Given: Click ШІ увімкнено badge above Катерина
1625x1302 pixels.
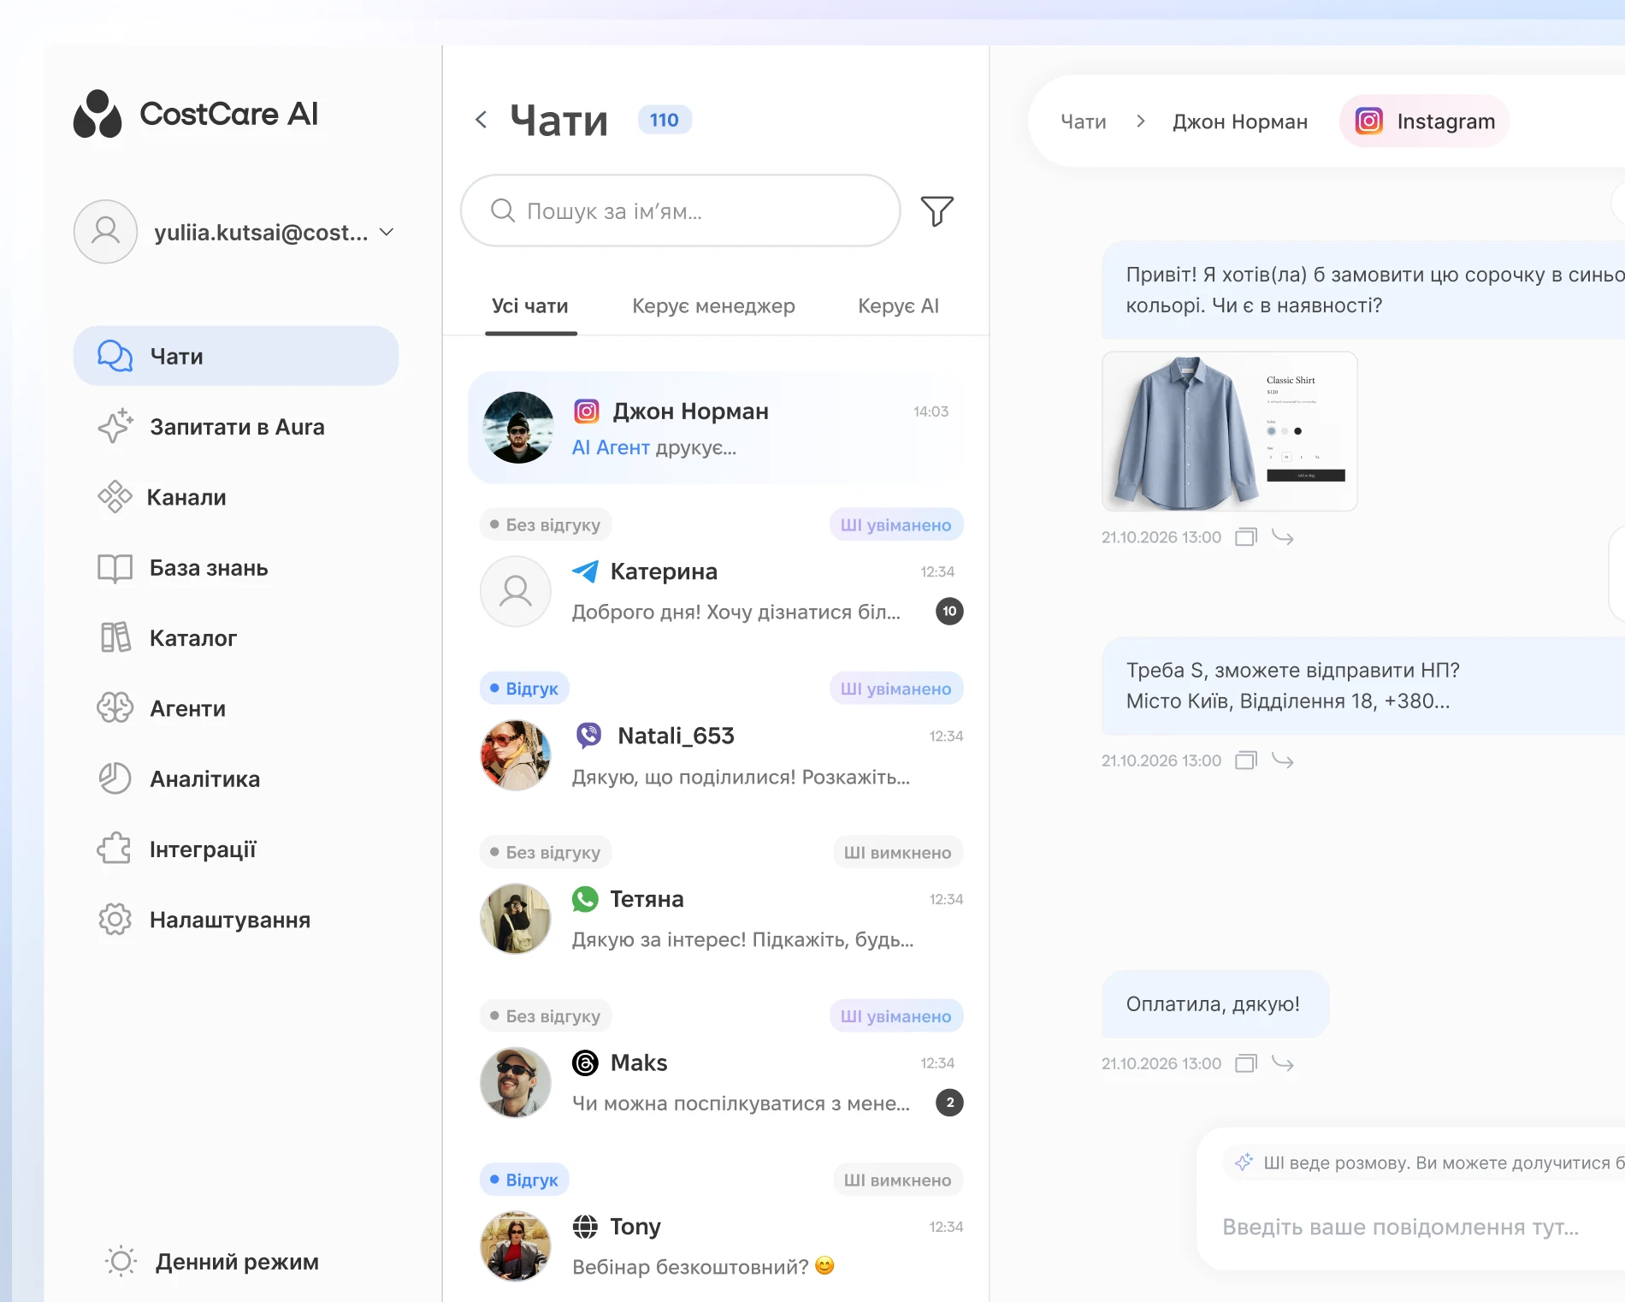Looking at the screenshot, I should (896, 525).
